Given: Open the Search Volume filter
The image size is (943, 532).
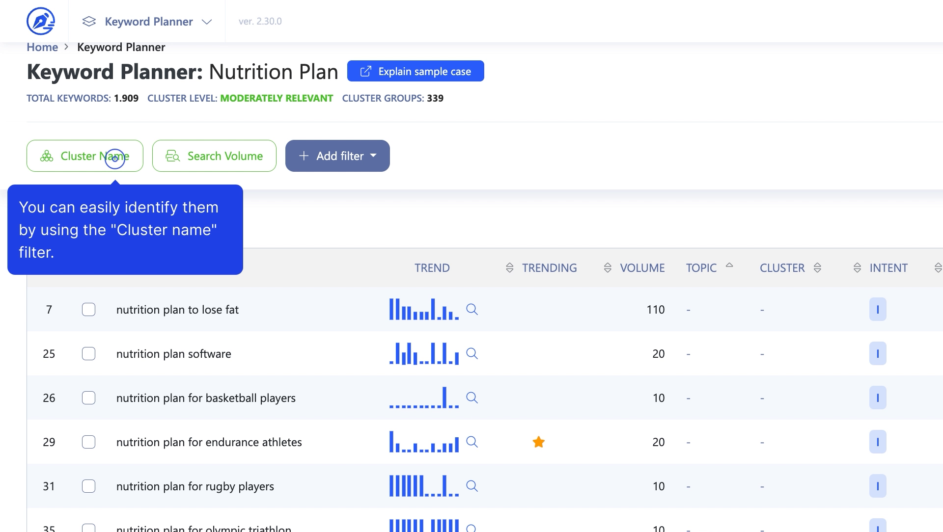Looking at the screenshot, I should click(214, 156).
